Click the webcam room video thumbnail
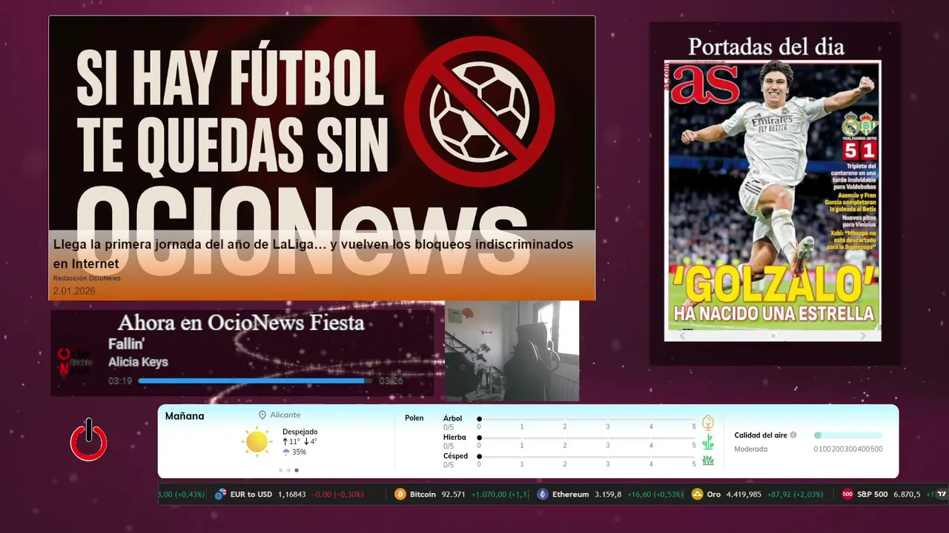Screen dimensions: 949x533 (x=512, y=351)
